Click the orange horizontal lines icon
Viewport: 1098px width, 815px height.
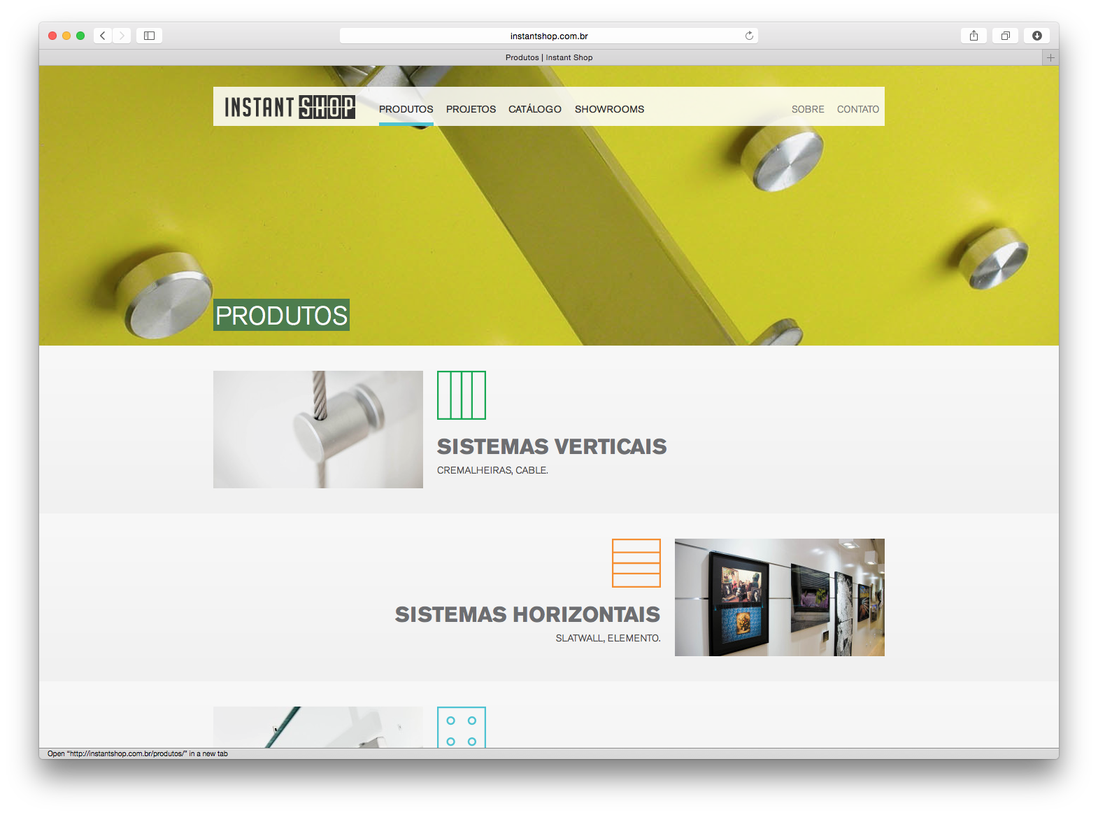636,563
